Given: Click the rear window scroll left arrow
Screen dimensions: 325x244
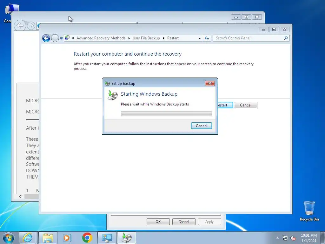Looking at the screenshot, I should click(20, 196).
